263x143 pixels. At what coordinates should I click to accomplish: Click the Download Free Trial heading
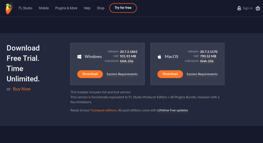coord(23,63)
